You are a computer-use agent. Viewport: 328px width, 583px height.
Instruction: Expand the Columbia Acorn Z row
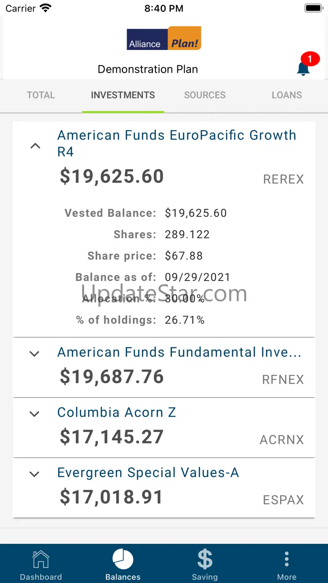click(x=34, y=414)
